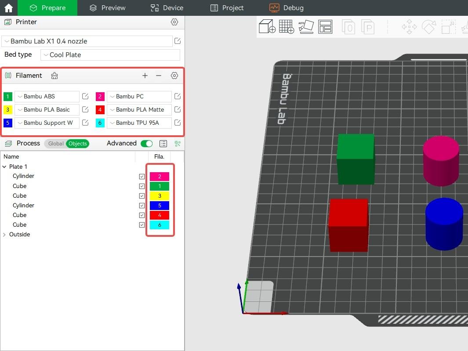Click the cyan filament 6 color swatch
This screenshot has width=468, height=351.
[x=100, y=123]
